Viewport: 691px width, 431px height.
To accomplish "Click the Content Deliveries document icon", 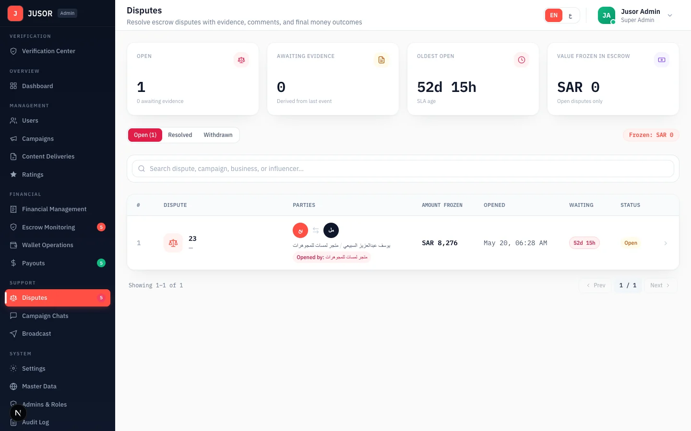I will click(x=13, y=157).
